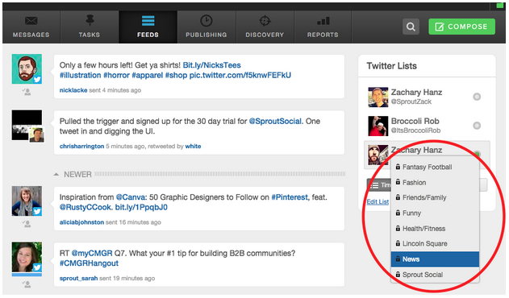Select Zachary Hanz @SproutZack radio button
This screenshot has height=298, width=509.
click(x=477, y=97)
